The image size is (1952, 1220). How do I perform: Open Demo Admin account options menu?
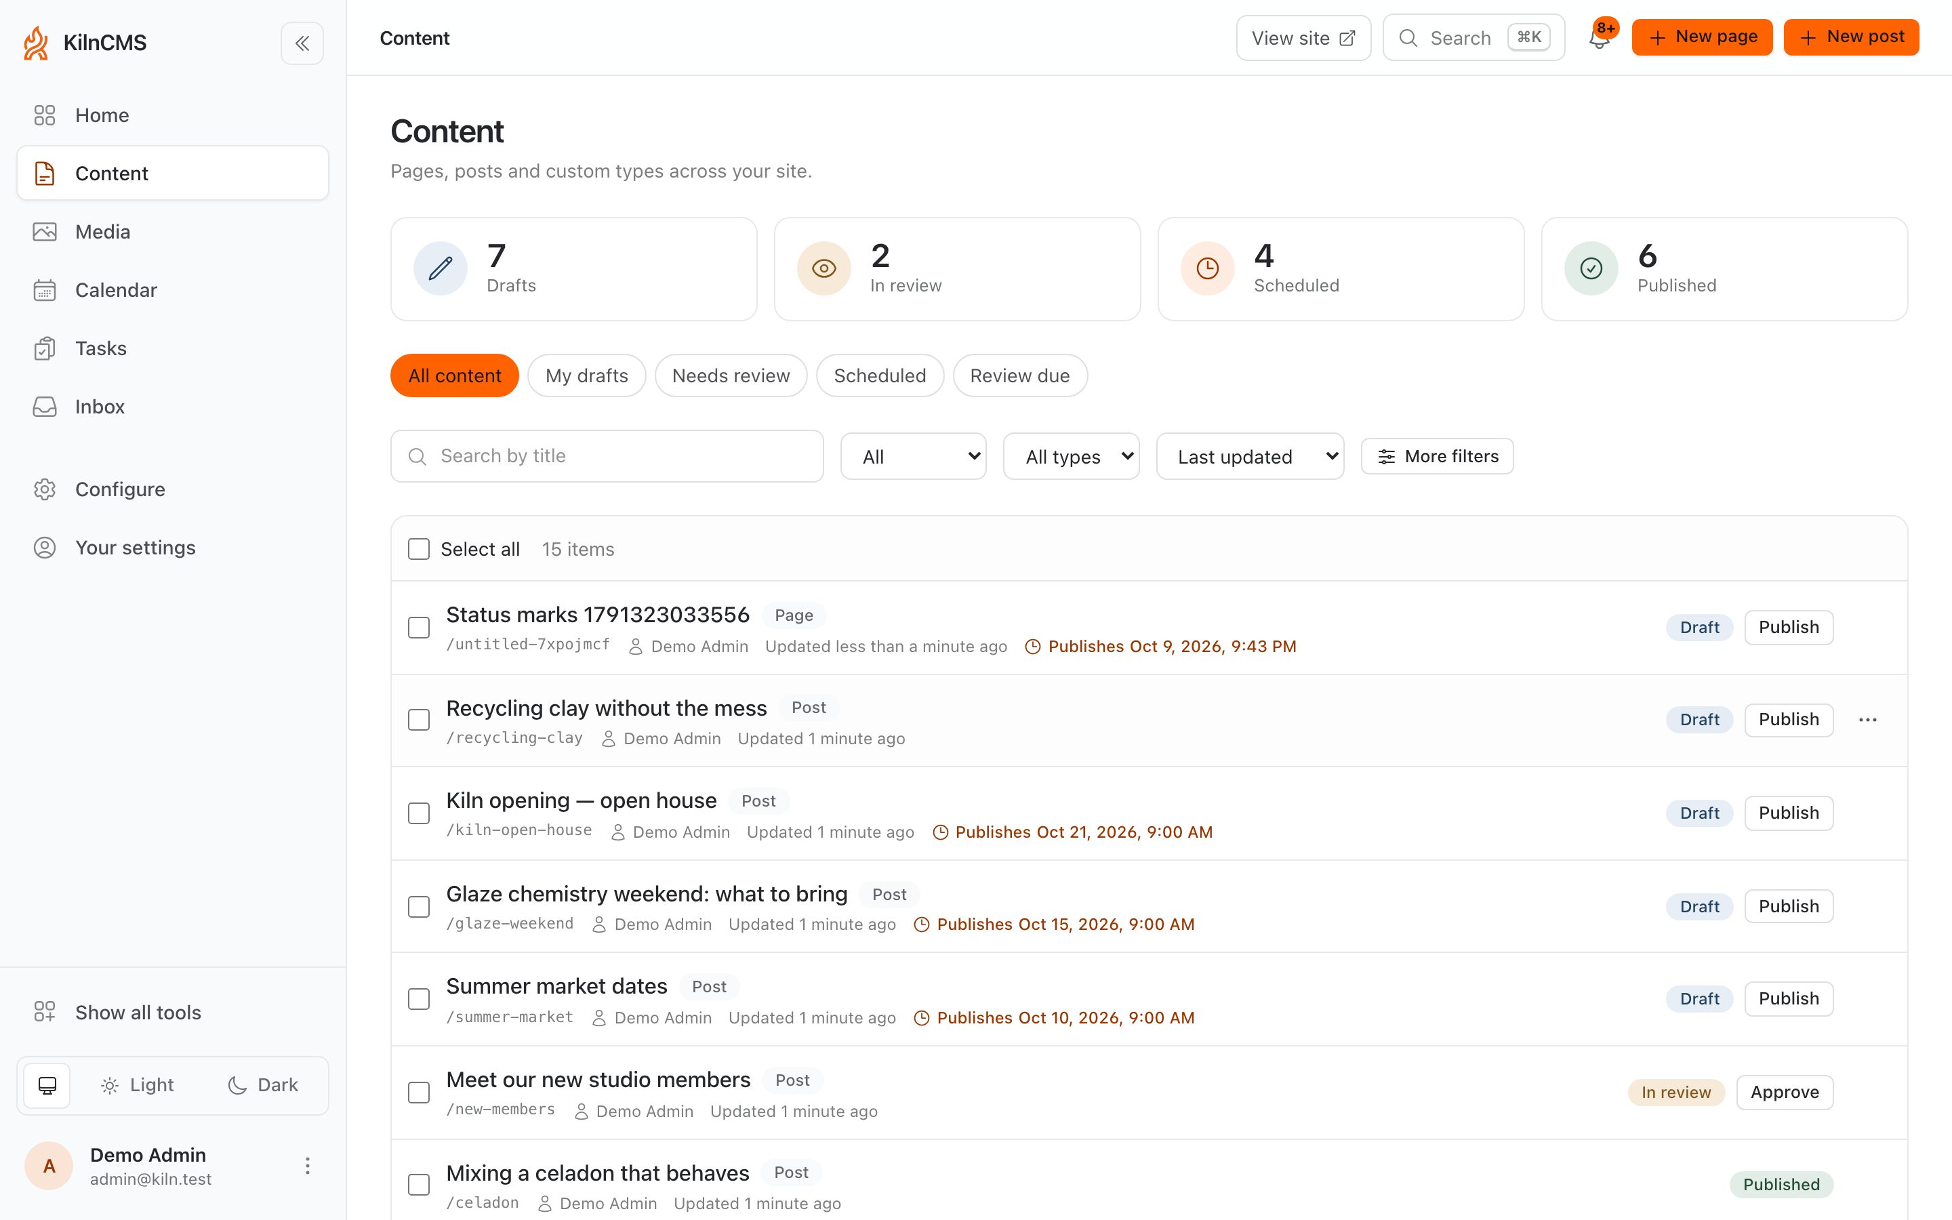pyautogui.click(x=307, y=1165)
